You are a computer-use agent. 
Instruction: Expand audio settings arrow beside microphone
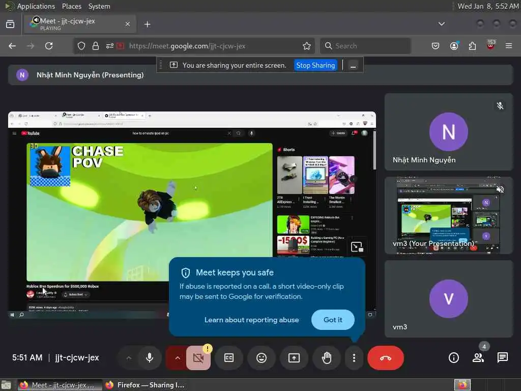click(129, 358)
